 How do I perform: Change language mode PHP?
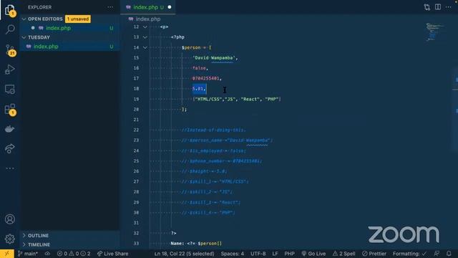pos(289,254)
